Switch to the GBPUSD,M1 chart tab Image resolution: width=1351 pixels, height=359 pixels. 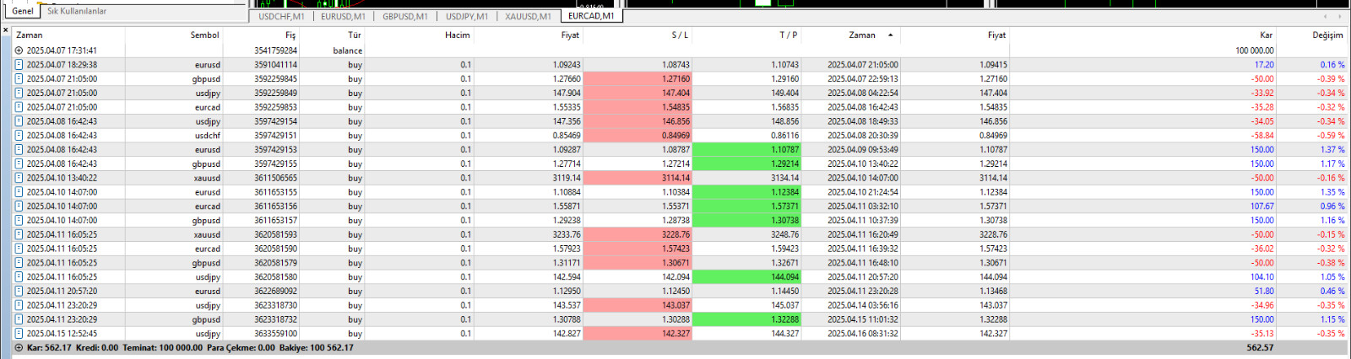tap(404, 16)
